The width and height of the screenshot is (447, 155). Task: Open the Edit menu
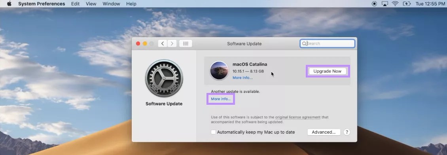point(75,4)
